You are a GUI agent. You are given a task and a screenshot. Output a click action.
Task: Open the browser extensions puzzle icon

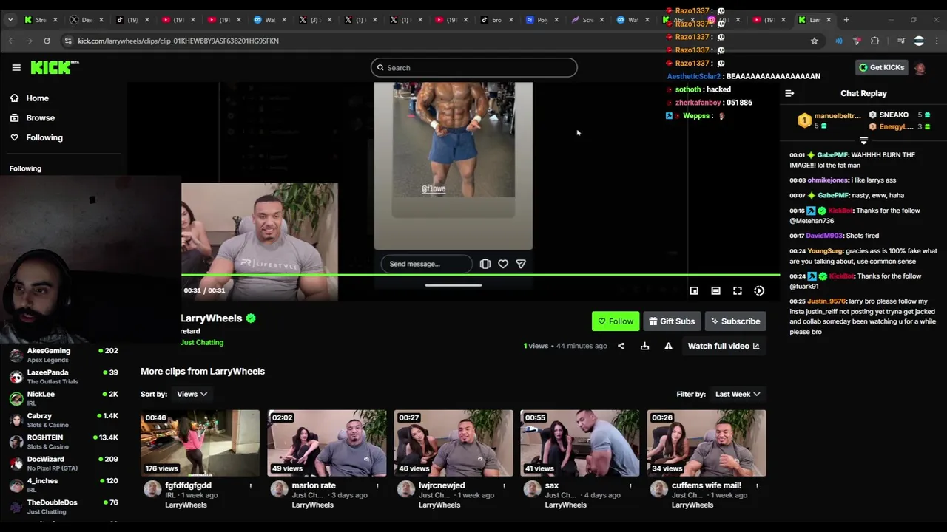[875, 41]
